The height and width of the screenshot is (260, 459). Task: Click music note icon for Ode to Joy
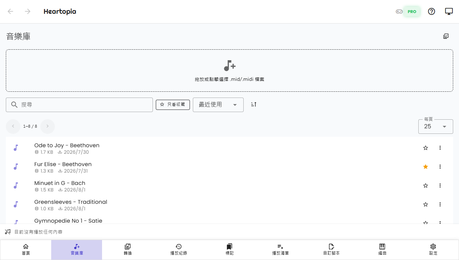pos(16,148)
